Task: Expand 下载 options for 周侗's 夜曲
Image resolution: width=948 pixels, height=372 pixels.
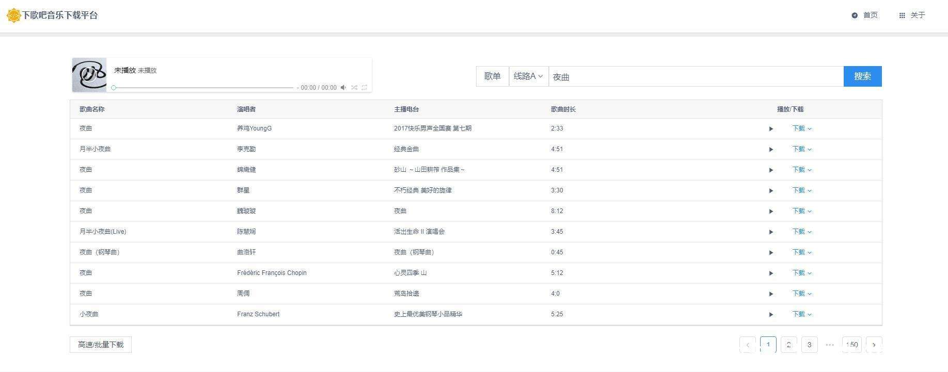Action: [802, 294]
